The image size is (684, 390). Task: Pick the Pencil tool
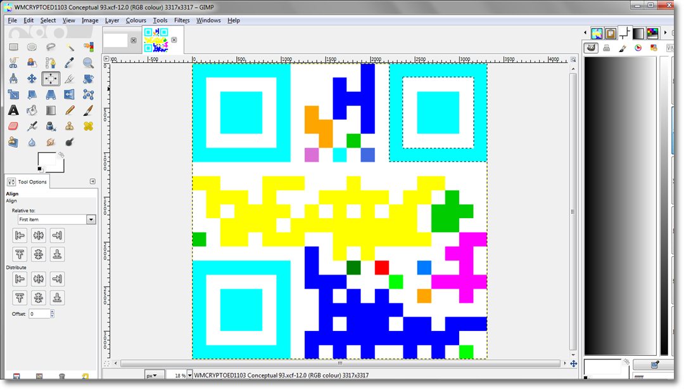[x=70, y=110]
